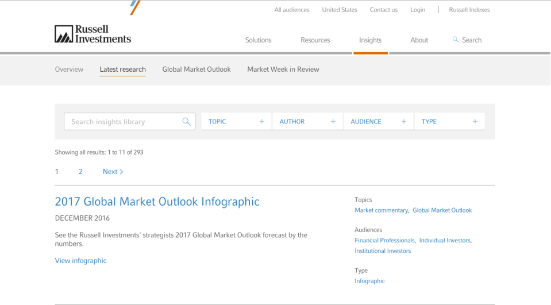
Task: Click the View infographic link
Action: tap(80, 261)
